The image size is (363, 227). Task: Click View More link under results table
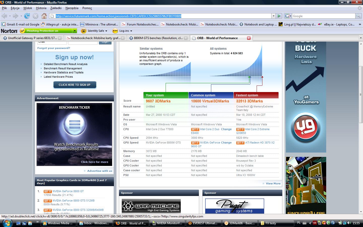click(x=273, y=183)
